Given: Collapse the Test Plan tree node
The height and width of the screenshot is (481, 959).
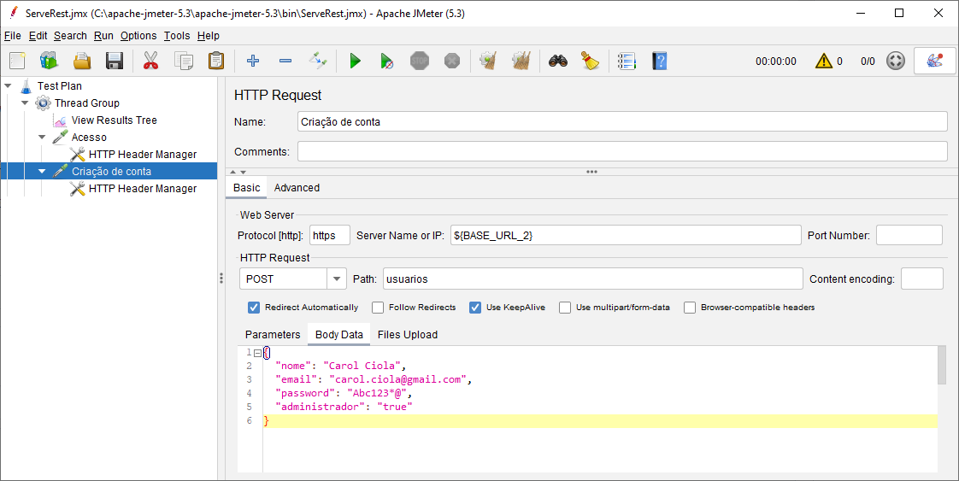Looking at the screenshot, I should point(8,86).
